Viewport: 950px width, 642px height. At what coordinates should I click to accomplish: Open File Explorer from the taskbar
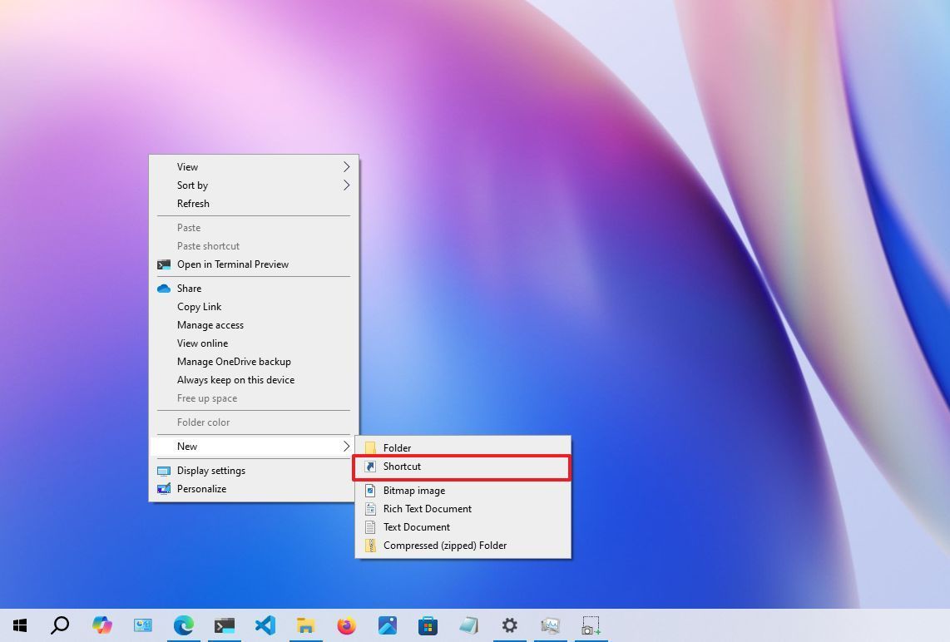pos(306,625)
